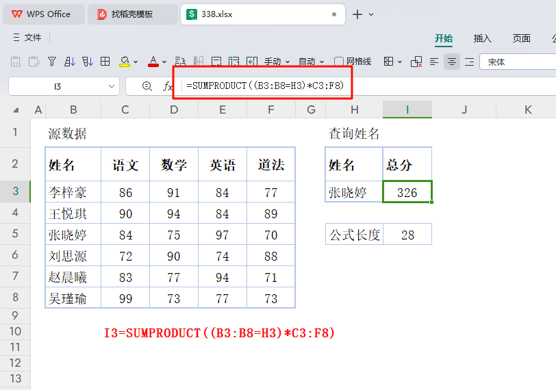Open the font color dropdown arrow
Image resolution: width=556 pixels, height=390 pixels.
tap(164, 62)
